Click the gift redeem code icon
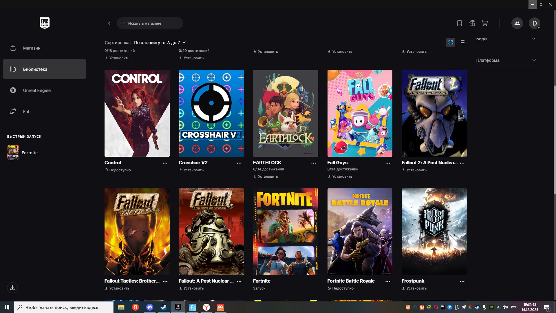556x313 pixels. pyautogui.click(x=472, y=23)
